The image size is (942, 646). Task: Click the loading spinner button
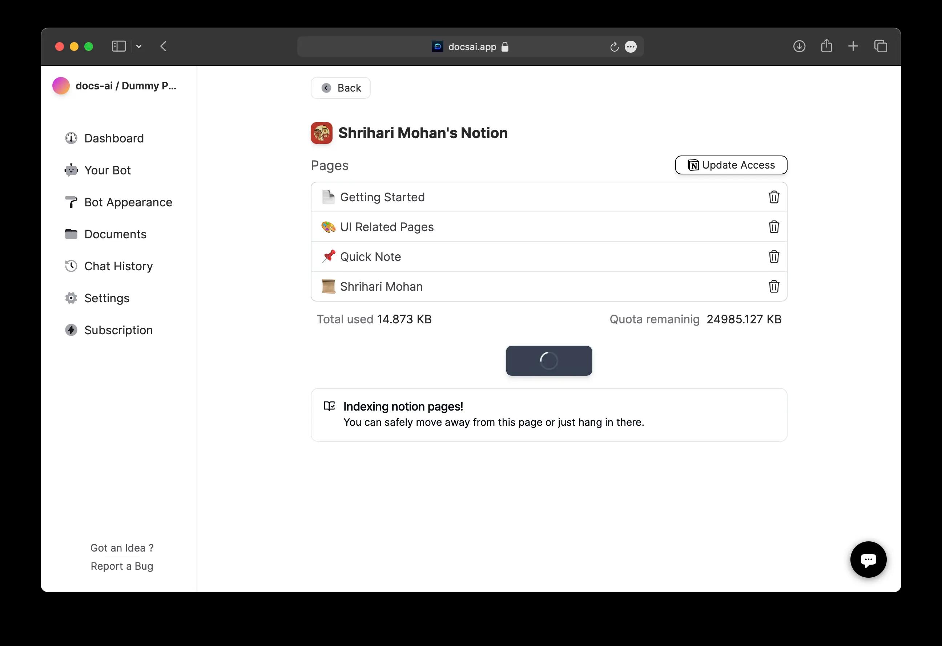[549, 361]
